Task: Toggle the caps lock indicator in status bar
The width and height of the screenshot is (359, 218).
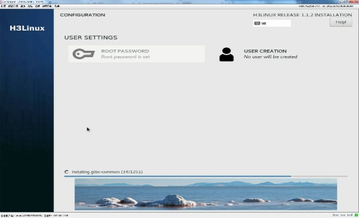Action: coord(342,215)
